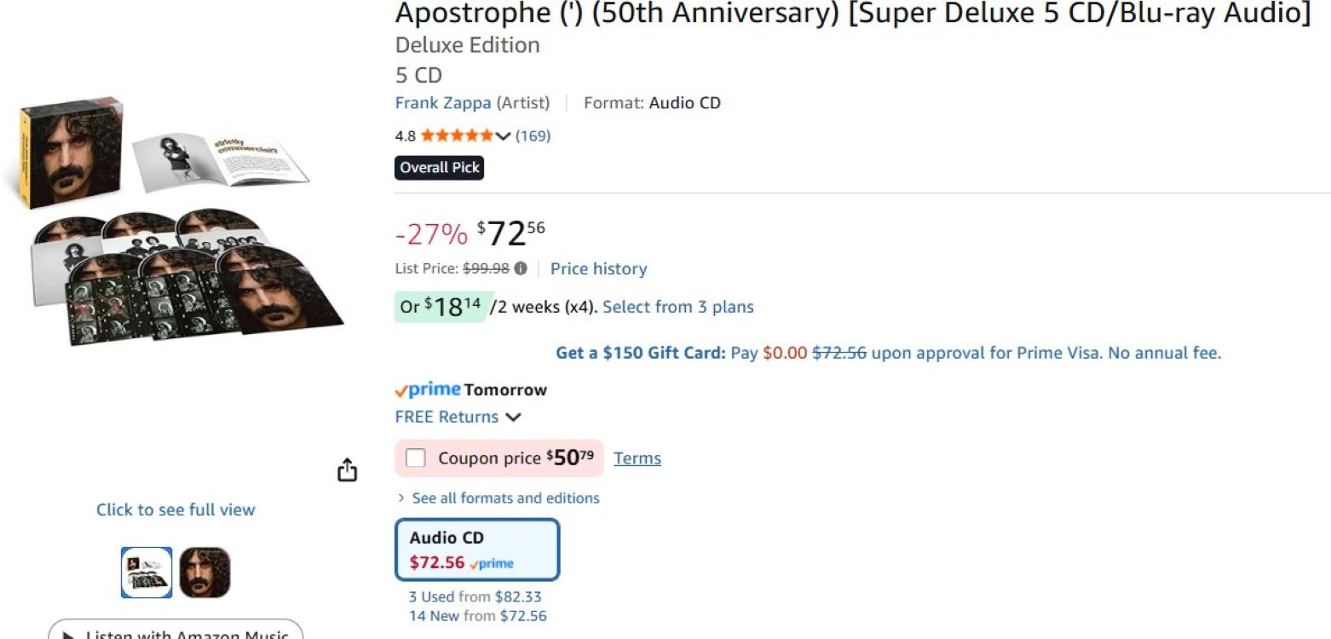The height and width of the screenshot is (639, 1331).
Task: Click the 3 Used from $82.33 link
Action: click(x=475, y=597)
